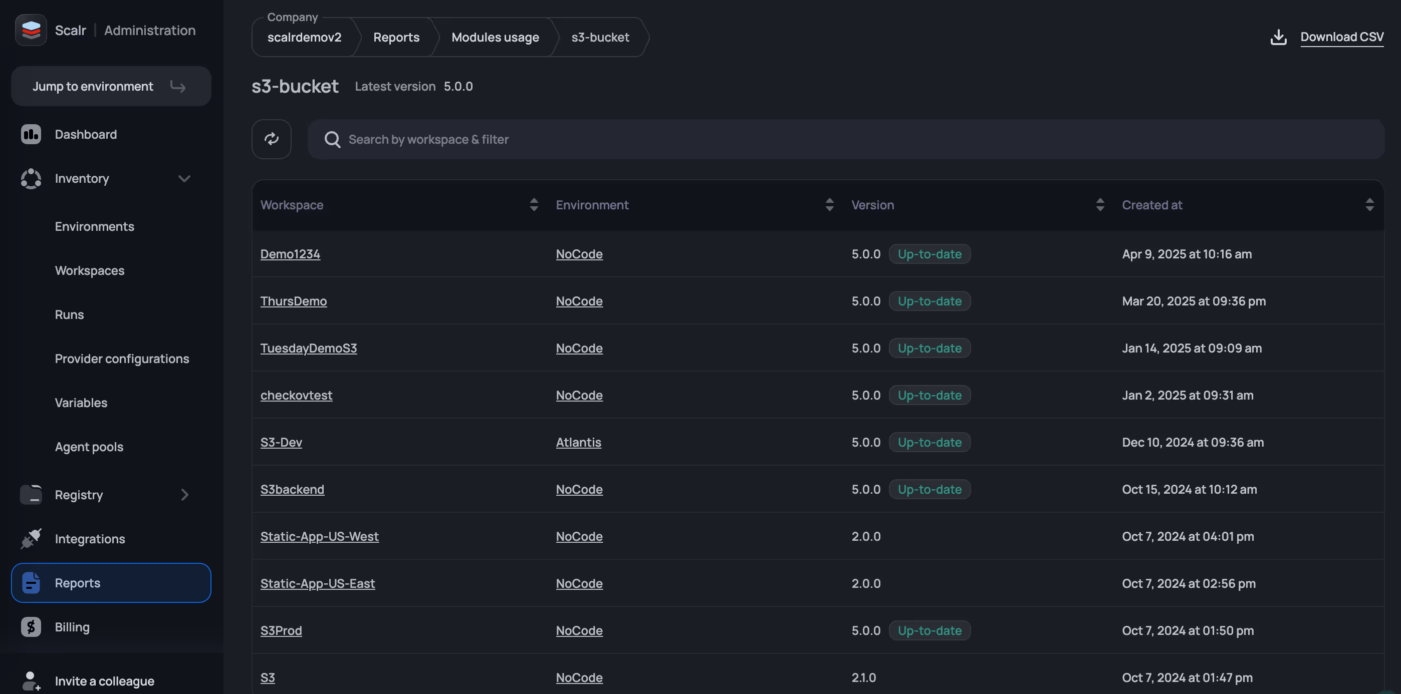Open the S3Prod workspace link
The width and height of the screenshot is (1401, 694).
coord(281,630)
